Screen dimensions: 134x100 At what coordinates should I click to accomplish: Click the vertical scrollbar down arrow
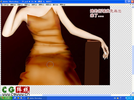pyautogui.click(x=133, y=93)
